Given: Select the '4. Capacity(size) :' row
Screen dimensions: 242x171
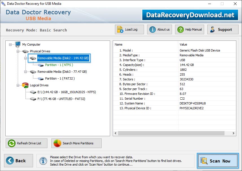Looking at the screenshot, I should (x=175, y=65).
